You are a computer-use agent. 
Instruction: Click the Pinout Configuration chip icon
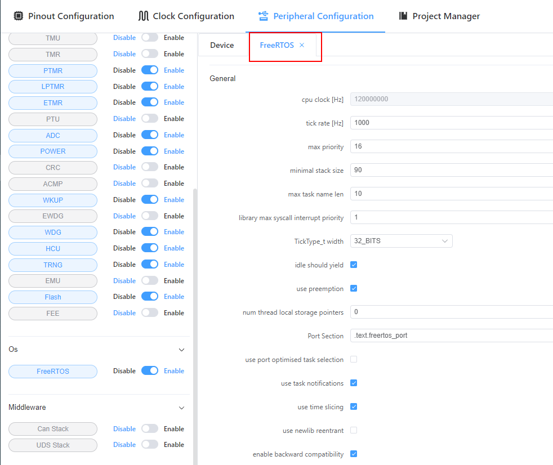tap(19, 16)
